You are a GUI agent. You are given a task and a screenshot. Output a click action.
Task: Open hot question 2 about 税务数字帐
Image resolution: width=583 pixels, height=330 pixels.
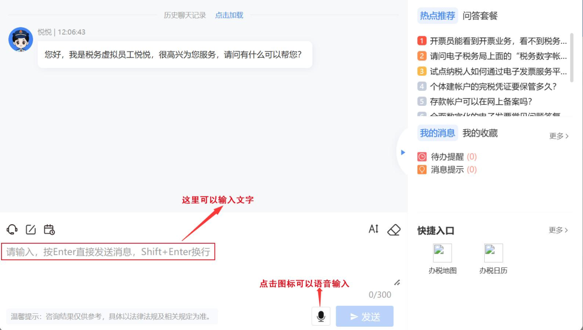click(492, 56)
